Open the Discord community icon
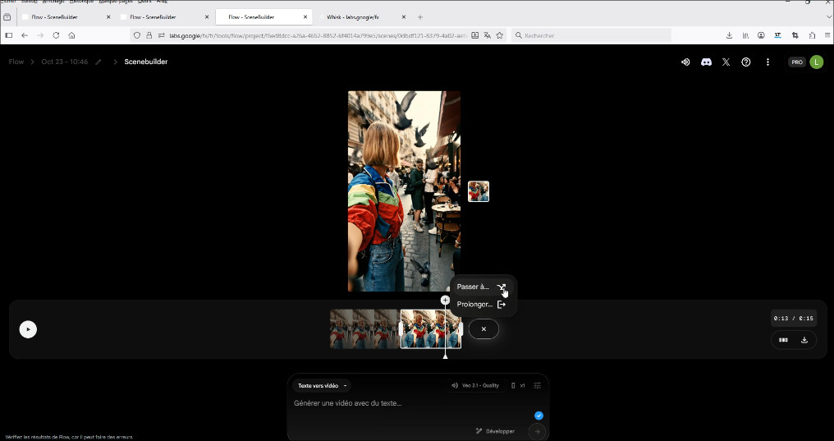834x441 pixels. [x=706, y=62]
